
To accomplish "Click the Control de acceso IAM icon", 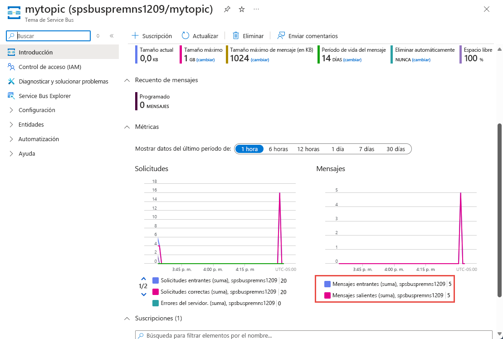I will pyautogui.click(x=11, y=67).
